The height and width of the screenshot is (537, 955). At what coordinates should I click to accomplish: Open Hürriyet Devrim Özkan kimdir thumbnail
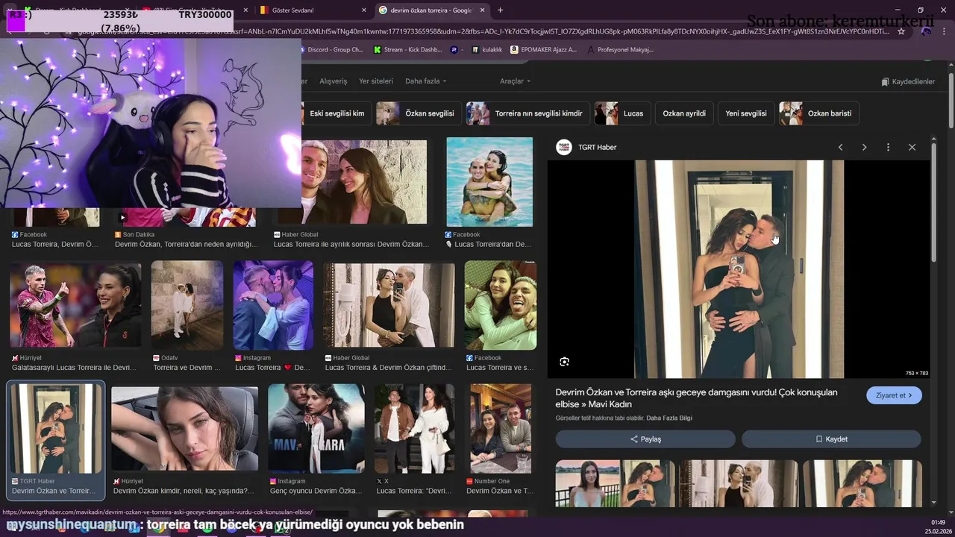[x=184, y=430]
